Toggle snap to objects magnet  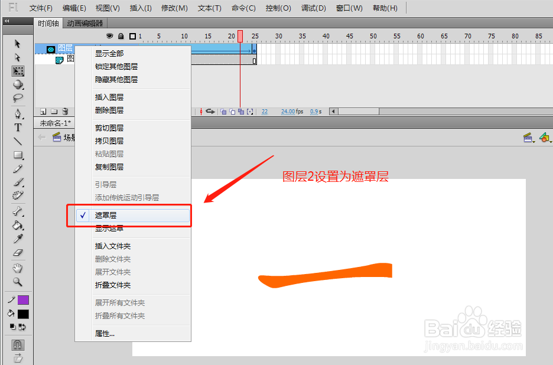point(18,344)
